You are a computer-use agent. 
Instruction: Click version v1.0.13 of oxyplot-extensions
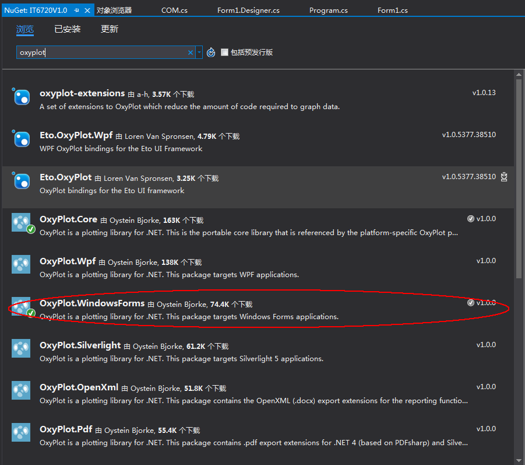[484, 93]
